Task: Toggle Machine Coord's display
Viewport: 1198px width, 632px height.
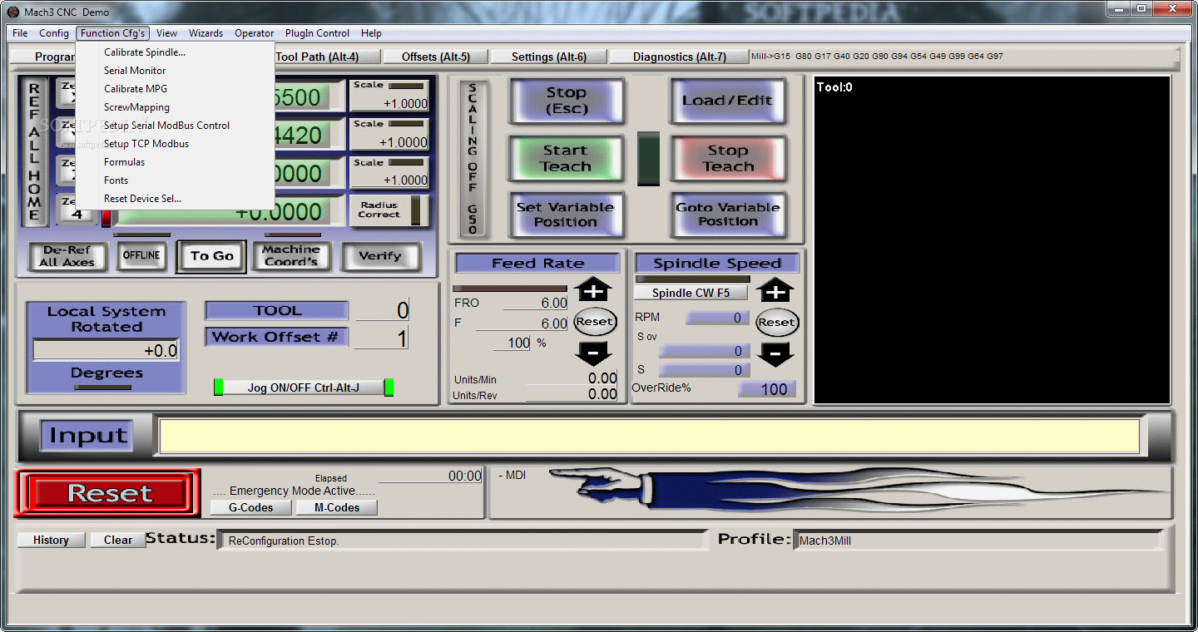Action: click(x=290, y=255)
